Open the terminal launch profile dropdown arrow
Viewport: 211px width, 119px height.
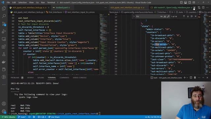point(187,78)
